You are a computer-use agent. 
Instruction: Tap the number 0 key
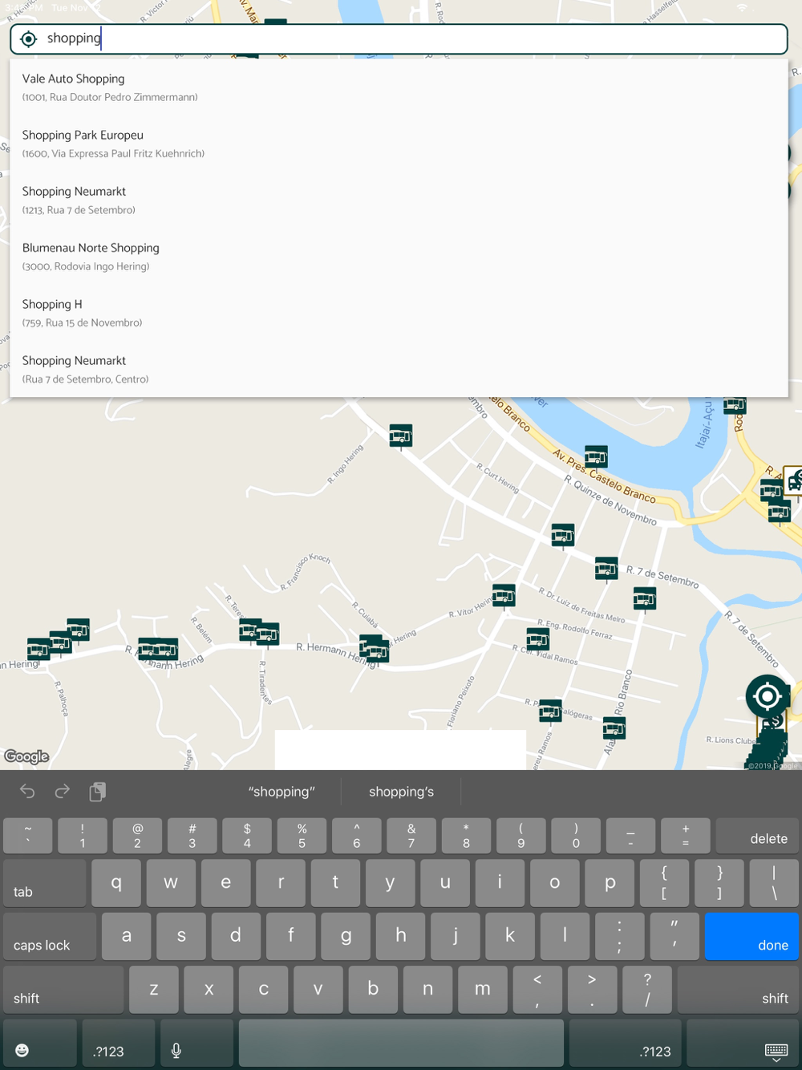576,835
